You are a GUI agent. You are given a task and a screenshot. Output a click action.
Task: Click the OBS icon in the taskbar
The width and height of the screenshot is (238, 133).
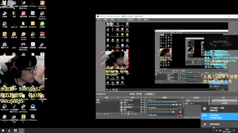[21, 130]
